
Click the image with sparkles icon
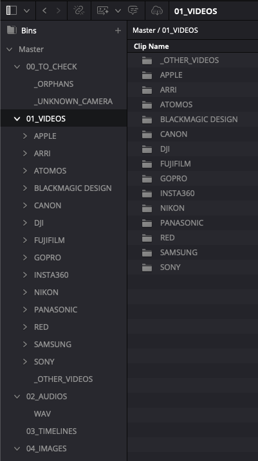tap(103, 11)
